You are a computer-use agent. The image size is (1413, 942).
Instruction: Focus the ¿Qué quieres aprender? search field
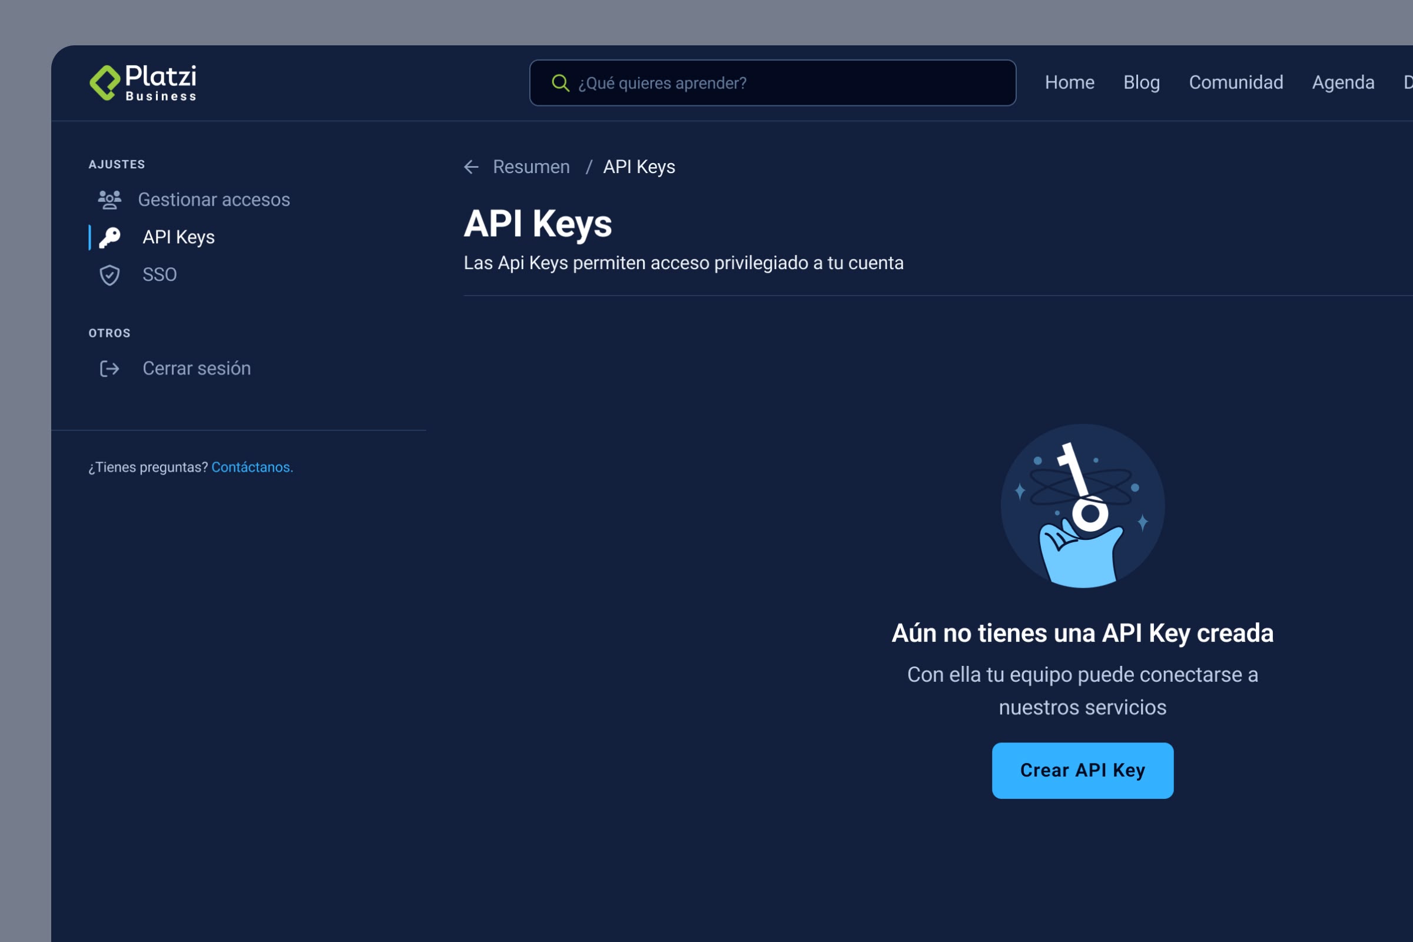click(x=781, y=83)
